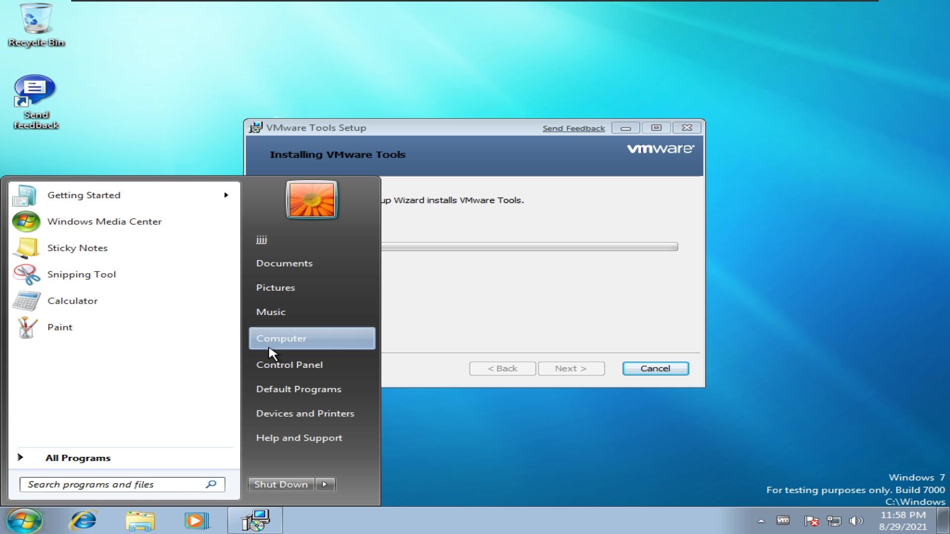This screenshot has width=950, height=534.
Task: Open Documents from the Start menu
Action: pos(312,264)
